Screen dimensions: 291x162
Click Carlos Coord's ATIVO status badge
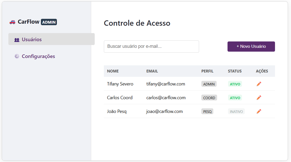[235, 98]
